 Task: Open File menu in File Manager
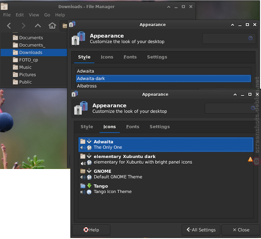[x=7, y=15]
